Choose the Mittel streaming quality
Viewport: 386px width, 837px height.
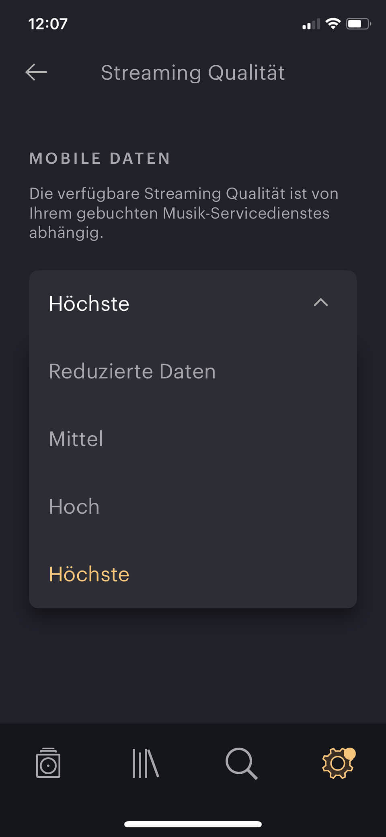[76, 439]
